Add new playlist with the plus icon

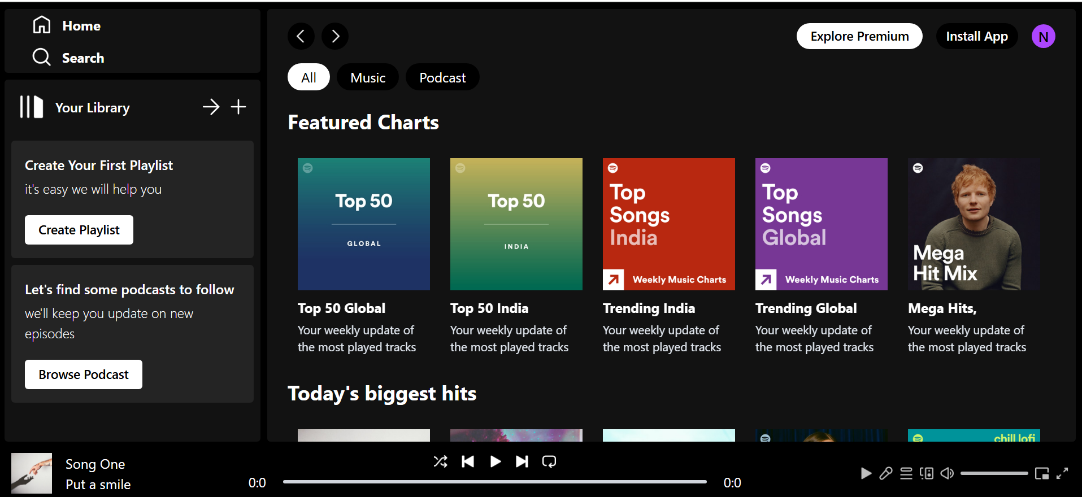tap(238, 107)
